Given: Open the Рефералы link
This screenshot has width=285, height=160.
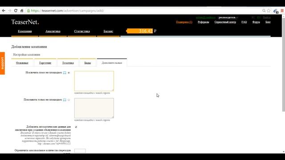Looking at the screenshot, I should (x=204, y=22).
